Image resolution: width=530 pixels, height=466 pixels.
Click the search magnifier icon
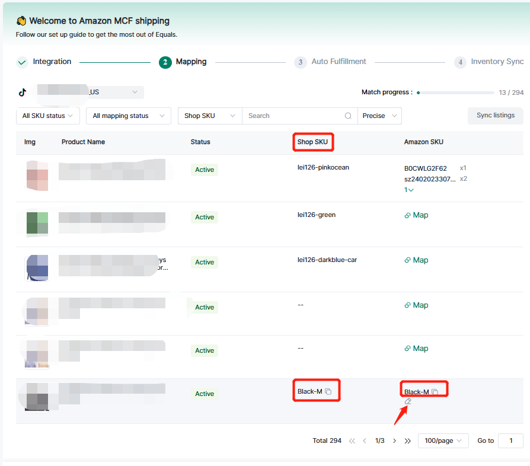coord(348,116)
